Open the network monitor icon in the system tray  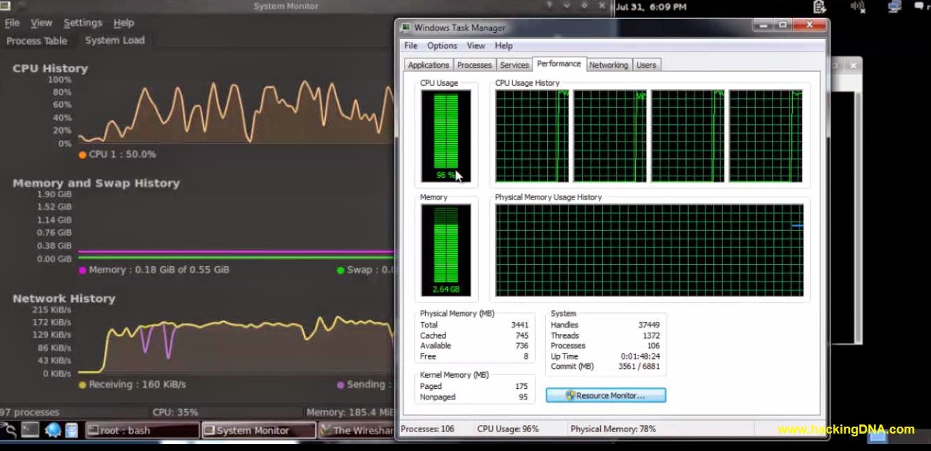pos(895,7)
